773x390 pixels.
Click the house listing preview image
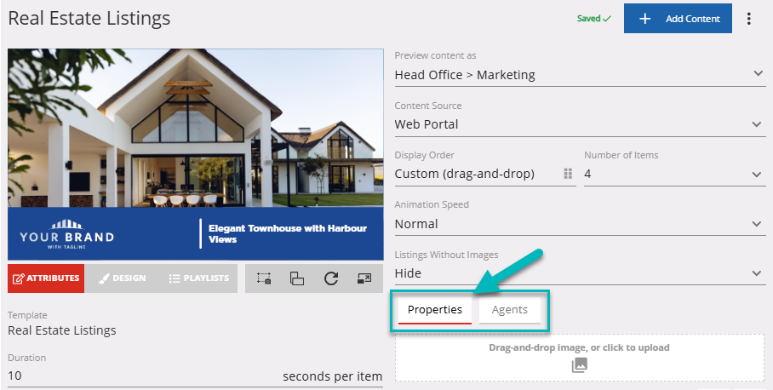(x=196, y=128)
